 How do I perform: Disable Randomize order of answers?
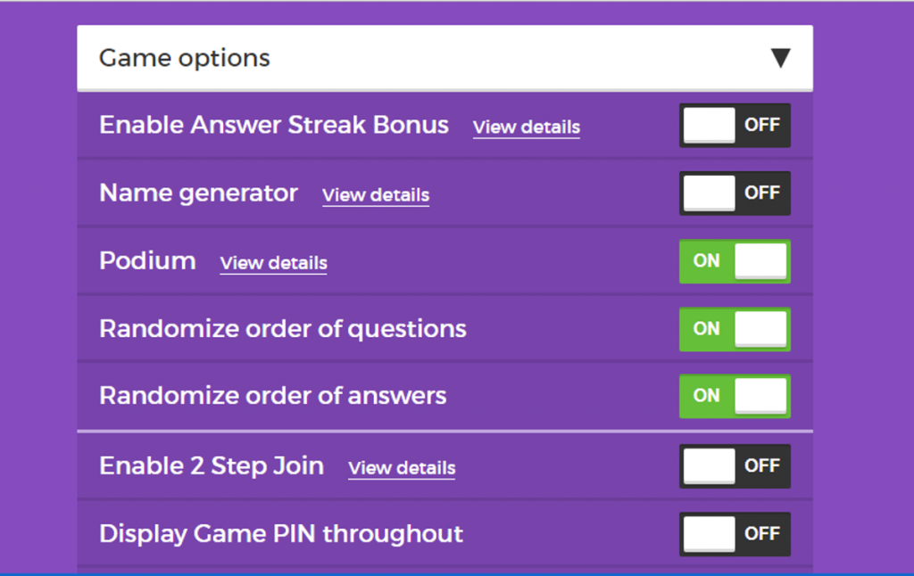[734, 396]
